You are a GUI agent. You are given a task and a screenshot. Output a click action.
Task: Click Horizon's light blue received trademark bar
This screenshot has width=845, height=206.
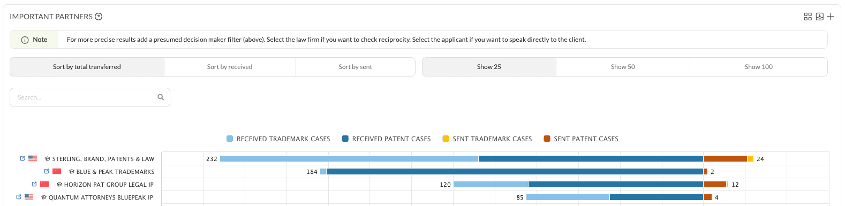(x=491, y=184)
